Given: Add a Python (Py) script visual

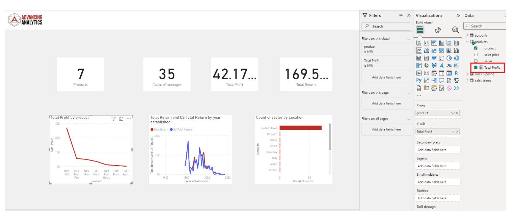Looking at the screenshot, I should [x=419, y=80].
